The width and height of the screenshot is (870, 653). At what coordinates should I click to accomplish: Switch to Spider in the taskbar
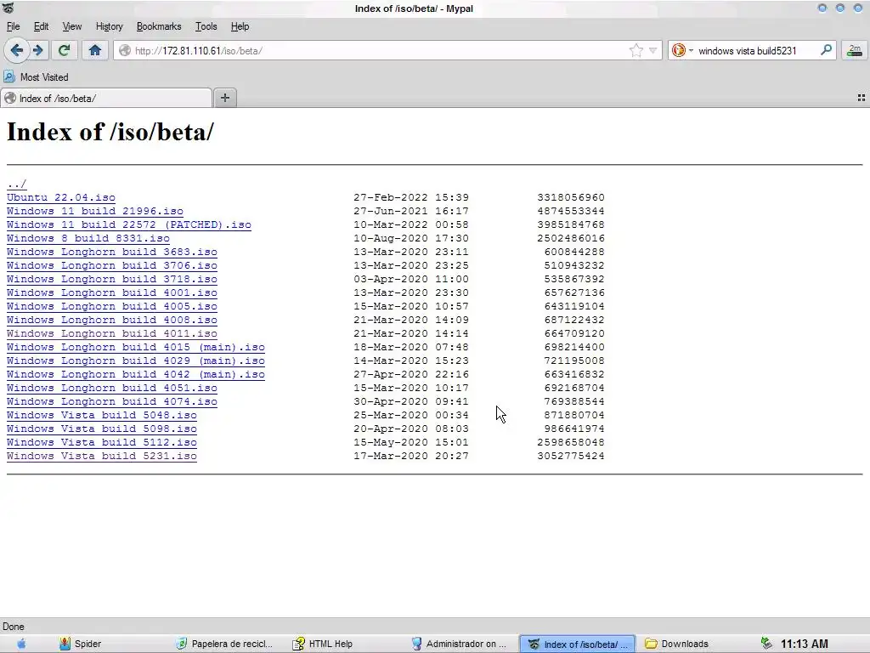tap(81, 644)
